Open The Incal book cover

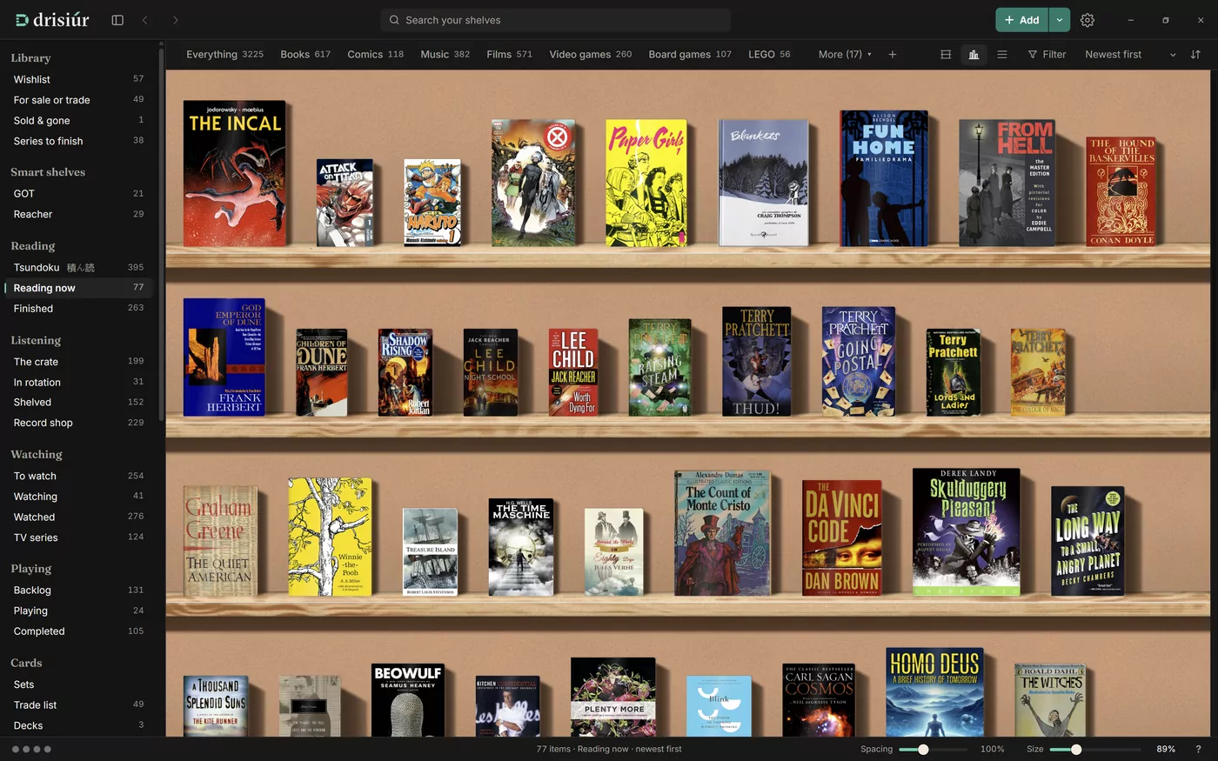pos(235,174)
